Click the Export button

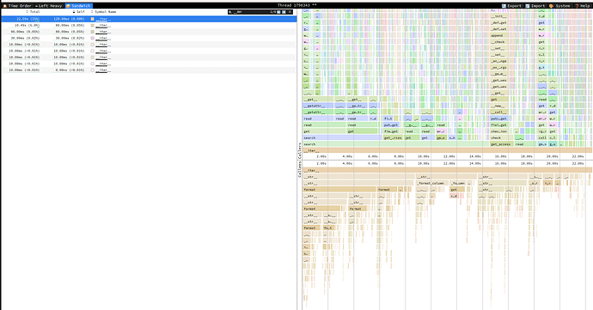click(x=511, y=6)
